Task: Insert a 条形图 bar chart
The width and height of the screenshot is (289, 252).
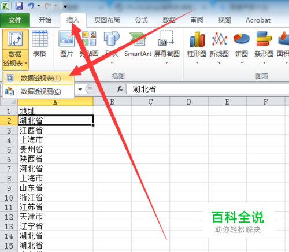Action: coord(264,39)
